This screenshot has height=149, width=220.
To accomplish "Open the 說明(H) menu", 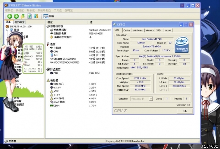I will point(69,10).
